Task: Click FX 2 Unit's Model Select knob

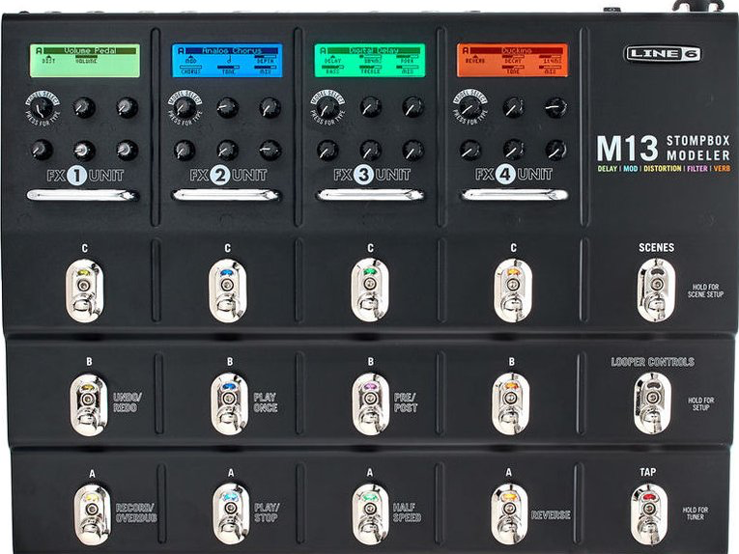Action: tap(185, 108)
